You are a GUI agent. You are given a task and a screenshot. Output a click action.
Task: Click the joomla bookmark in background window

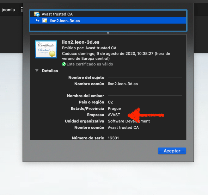tap(8, 10)
